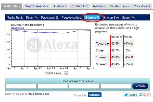Switch to the Clickstream tab

pyautogui.click(x=142, y=6)
